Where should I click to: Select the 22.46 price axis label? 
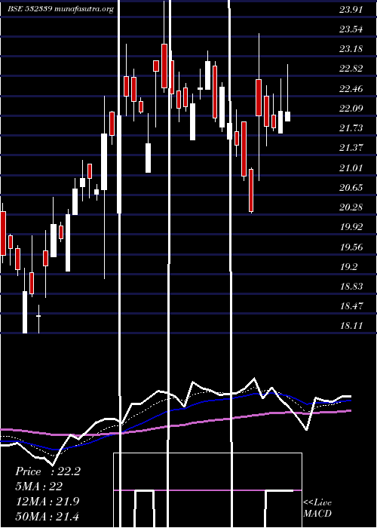(x=351, y=89)
